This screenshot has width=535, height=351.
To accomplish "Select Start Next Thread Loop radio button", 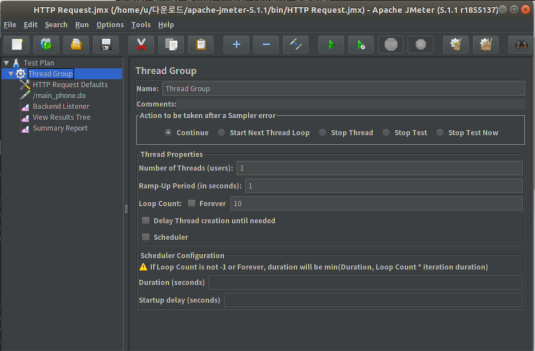I will [x=221, y=133].
